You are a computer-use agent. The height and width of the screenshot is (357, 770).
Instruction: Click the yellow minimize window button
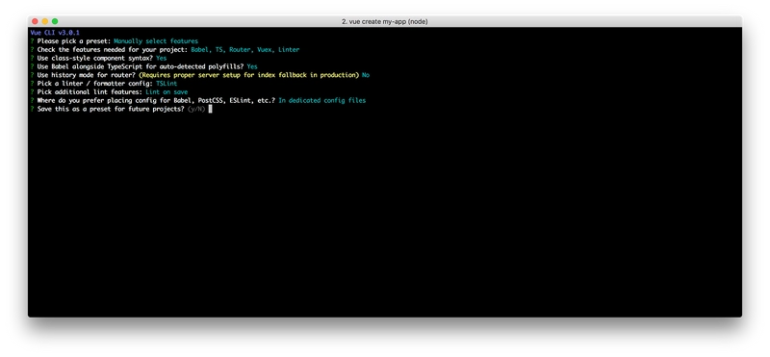click(44, 21)
